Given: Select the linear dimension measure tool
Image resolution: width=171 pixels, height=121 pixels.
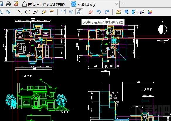Looking at the screenshot, I should tap(63, 12).
